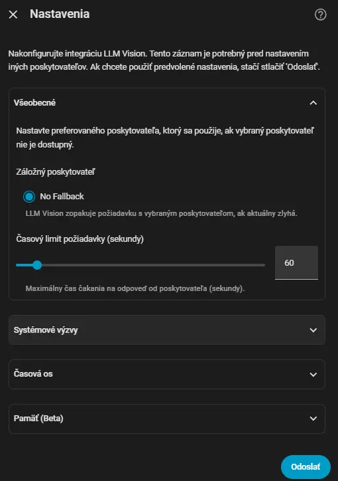Click the No Fallback label text

(62, 197)
